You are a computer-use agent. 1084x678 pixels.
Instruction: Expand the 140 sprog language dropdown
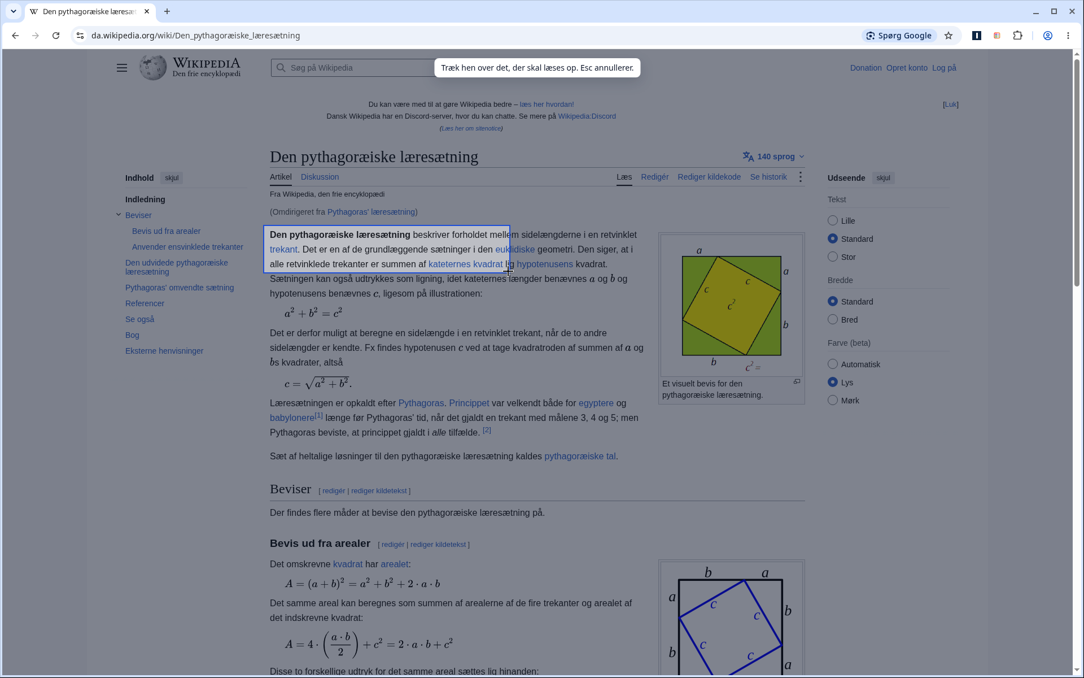[x=773, y=157]
